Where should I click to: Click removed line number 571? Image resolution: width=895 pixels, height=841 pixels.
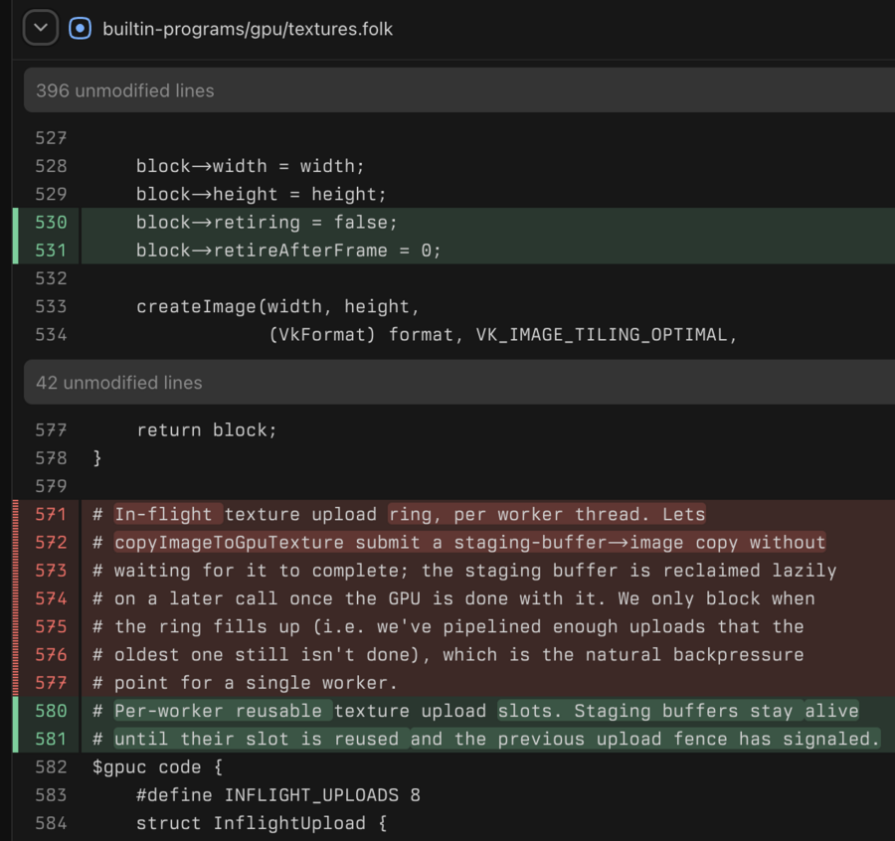[51, 514]
